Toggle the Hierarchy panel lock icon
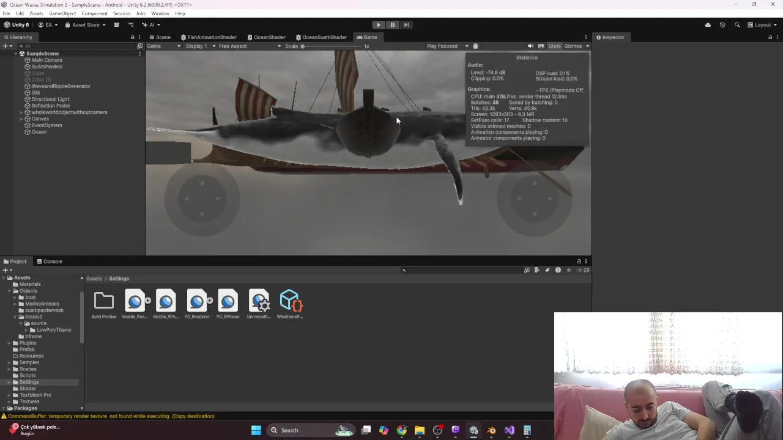The height and width of the screenshot is (440, 783). 132,37
